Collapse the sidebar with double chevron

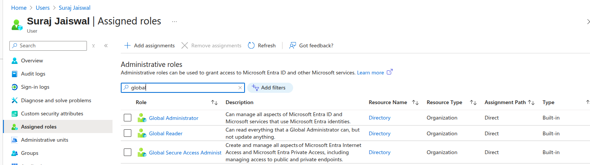(x=106, y=45)
